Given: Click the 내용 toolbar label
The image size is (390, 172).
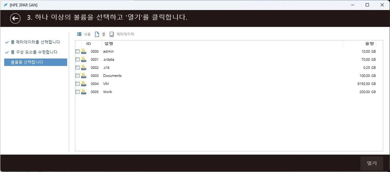Looking at the screenshot, I should pos(87,34).
